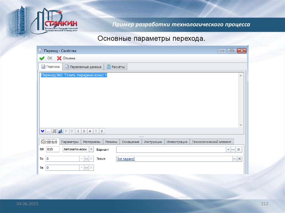The image size is (285, 213).
Task: Expand the Вариант dropdown arrow
Action: (x=228, y=149)
